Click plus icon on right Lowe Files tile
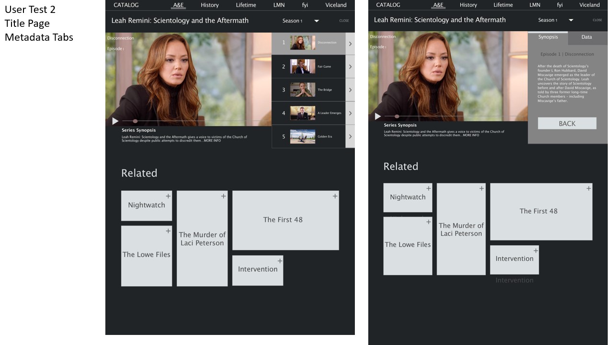This screenshot has width=613, height=345. coord(428,222)
